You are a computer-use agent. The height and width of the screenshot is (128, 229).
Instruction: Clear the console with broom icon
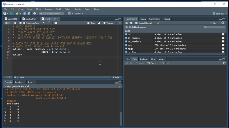(x=120, y=86)
